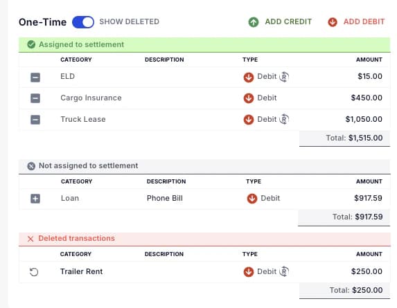Assign the Loan transaction with plus button
Screen dimensions: 397x308
(35, 199)
